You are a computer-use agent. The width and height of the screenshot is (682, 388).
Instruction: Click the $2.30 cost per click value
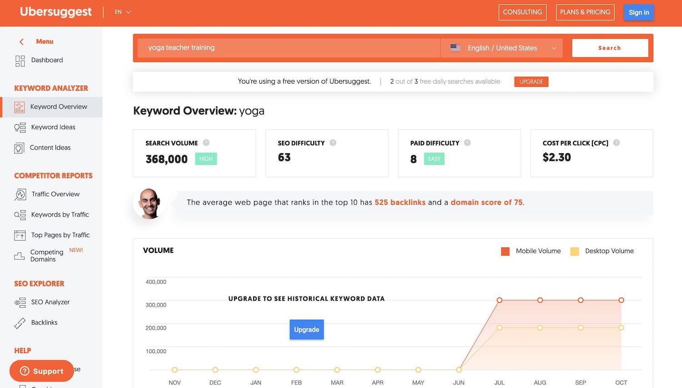point(557,157)
